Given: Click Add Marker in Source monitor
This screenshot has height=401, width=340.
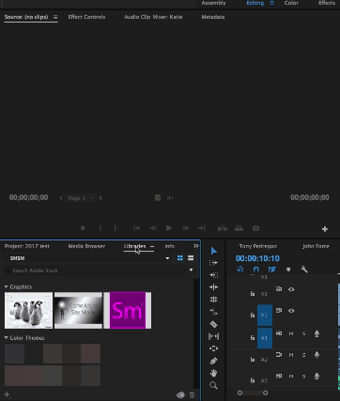Looking at the screenshot, I should pyautogui.click(x=83, y=228).
